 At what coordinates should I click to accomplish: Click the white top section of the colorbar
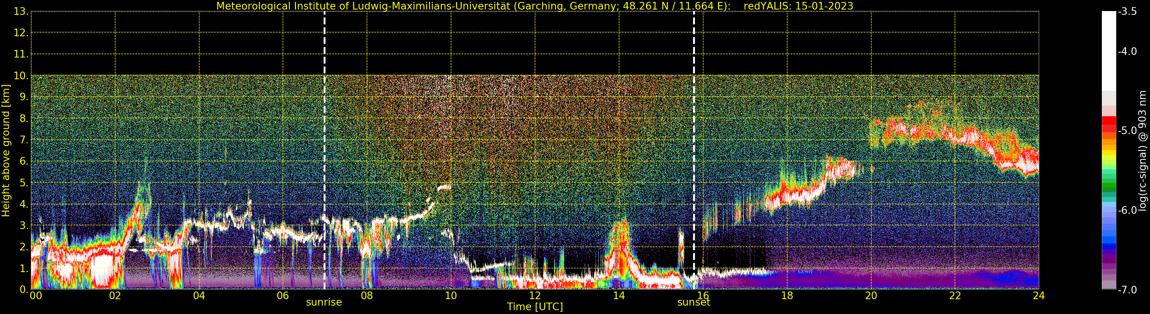pyautogui.click(x=1109, y=51)
